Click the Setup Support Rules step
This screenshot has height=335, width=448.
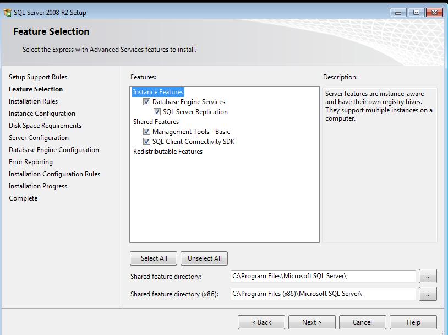(38, 77)
